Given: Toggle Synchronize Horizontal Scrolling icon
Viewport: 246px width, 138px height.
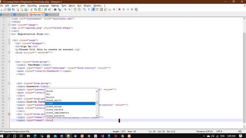Looking at the screenshot, I should pyautogui.click(x=79, y=10).
